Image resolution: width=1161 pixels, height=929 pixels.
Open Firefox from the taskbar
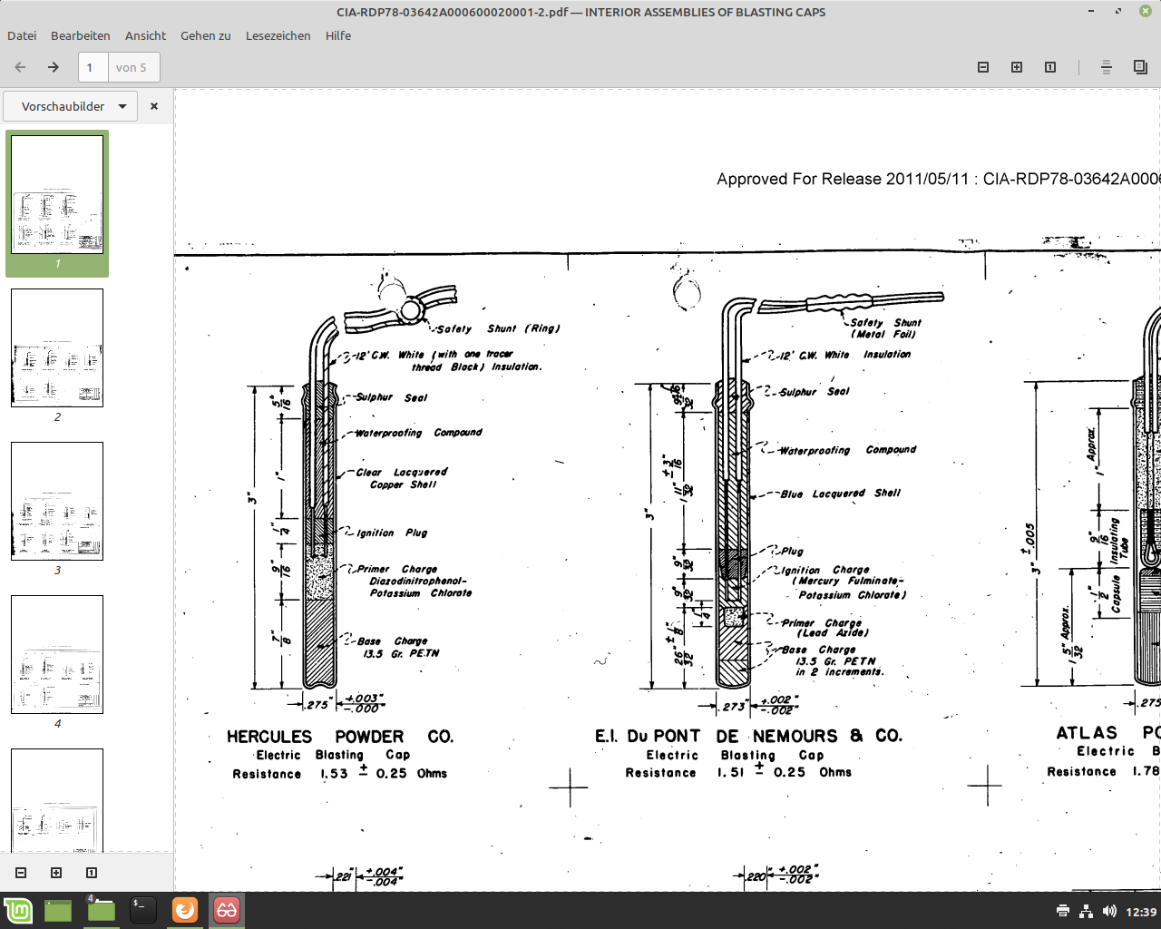tap(185, 911)
